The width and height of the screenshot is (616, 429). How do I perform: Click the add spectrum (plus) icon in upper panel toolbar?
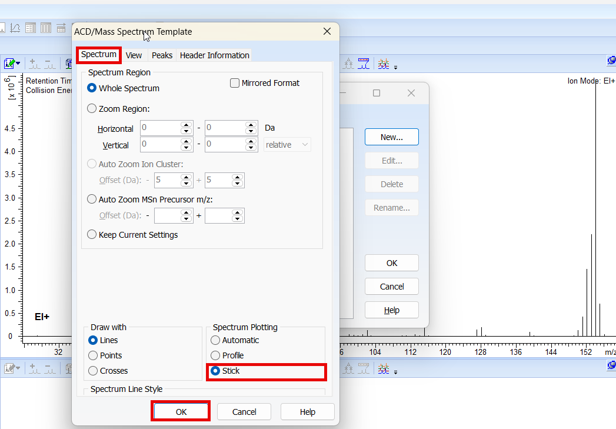35,64
